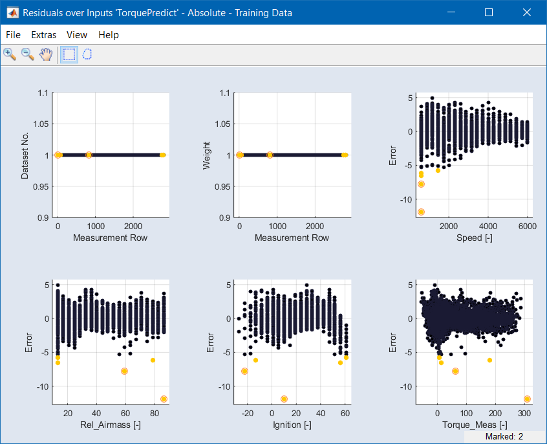
Task: Open the View menu
Action: coord(76,35)
